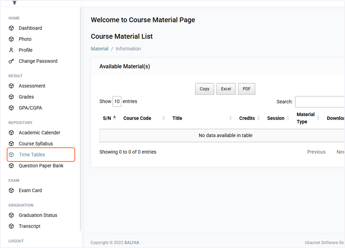Click the cube icon beside Dashboard
This screenshot has height=248, width=345.
coord(11,28)
